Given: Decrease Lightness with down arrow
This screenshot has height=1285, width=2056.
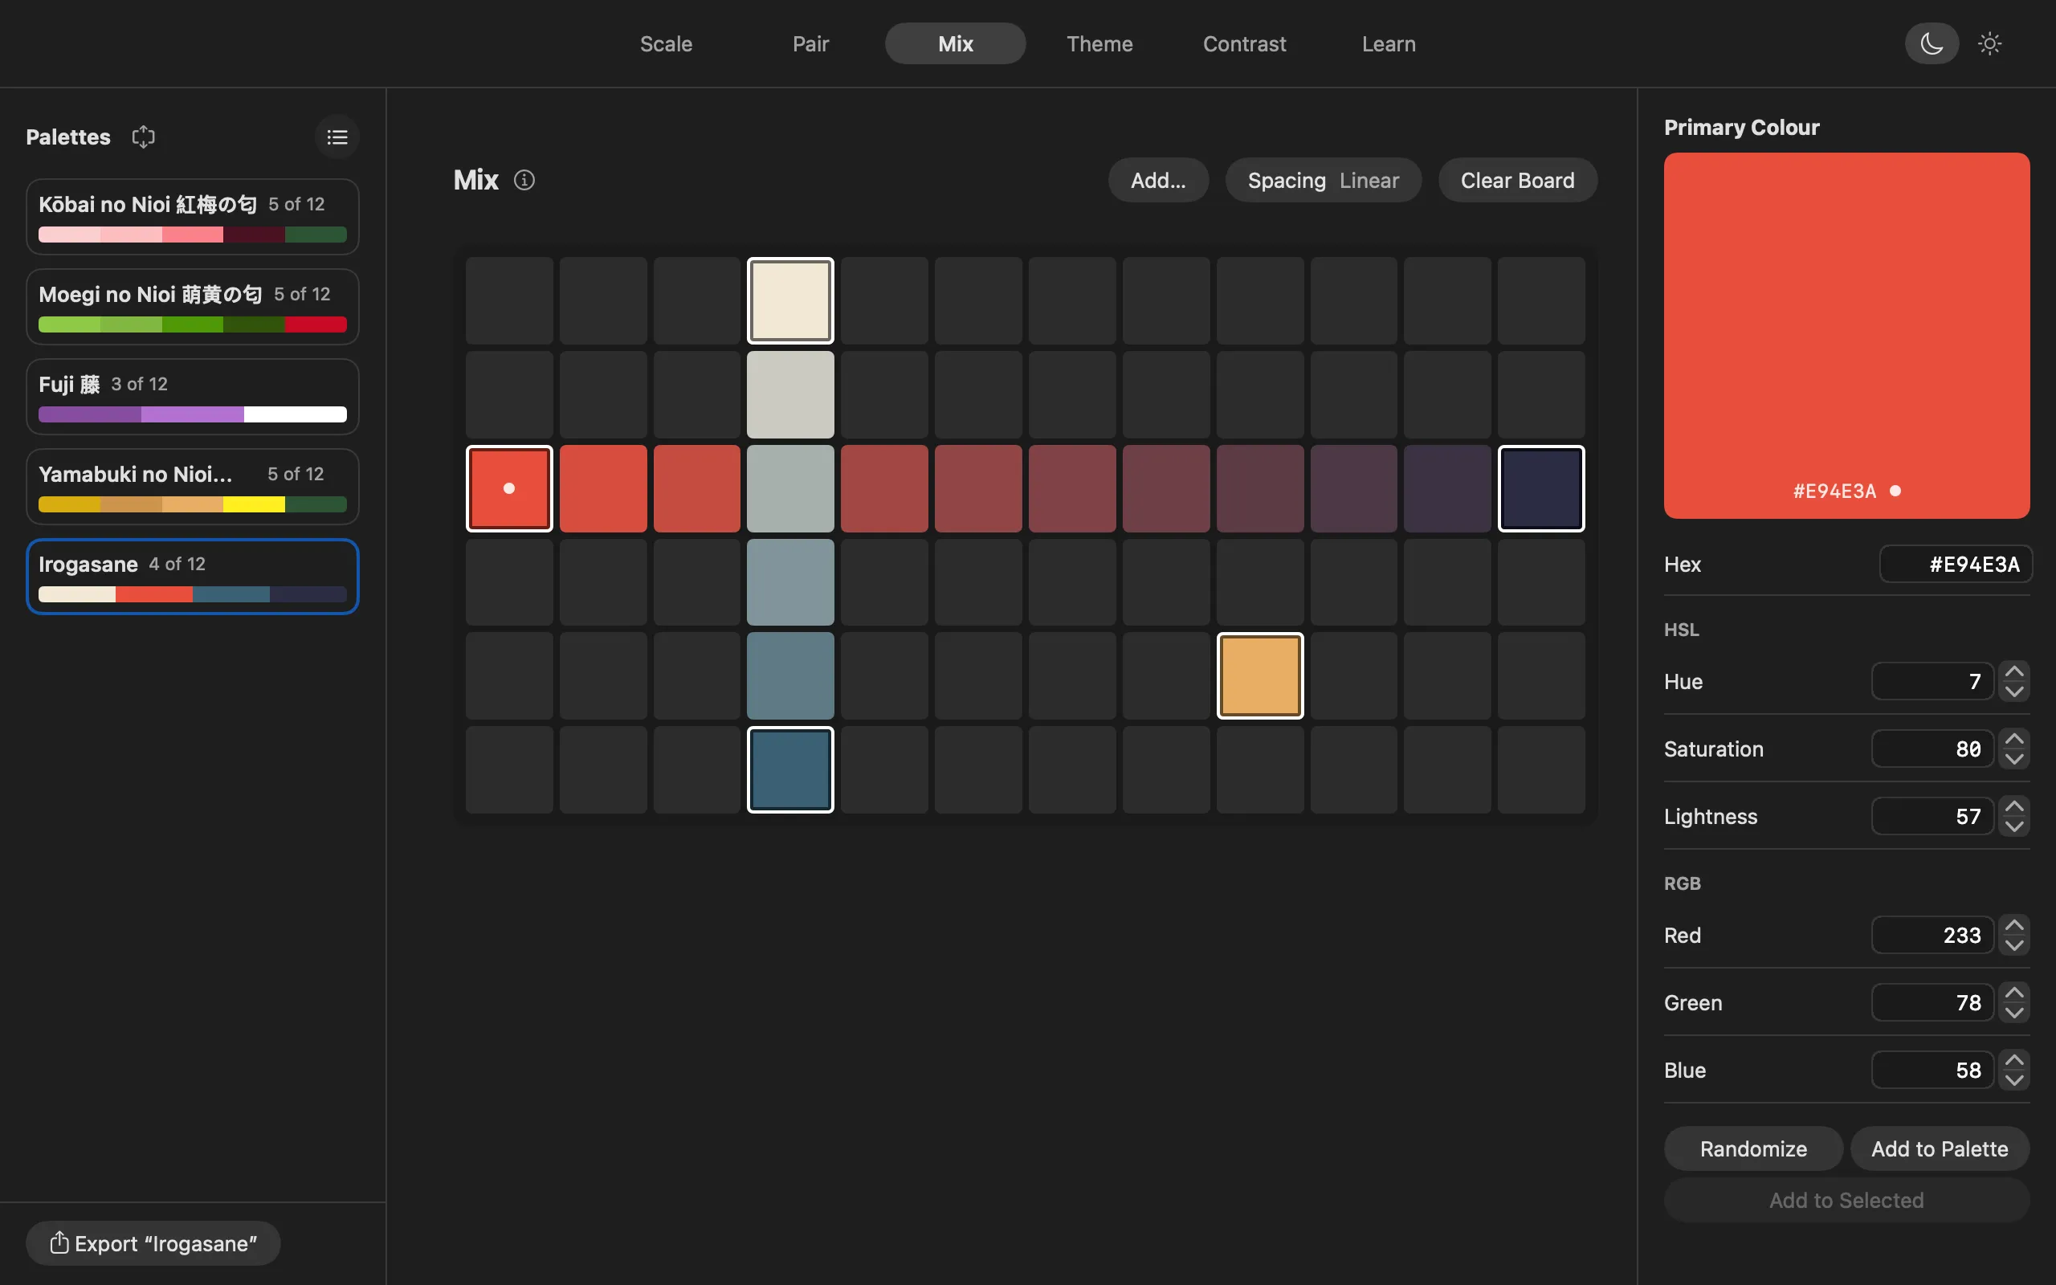Looking at the screenshot, I should (2014, 826).
